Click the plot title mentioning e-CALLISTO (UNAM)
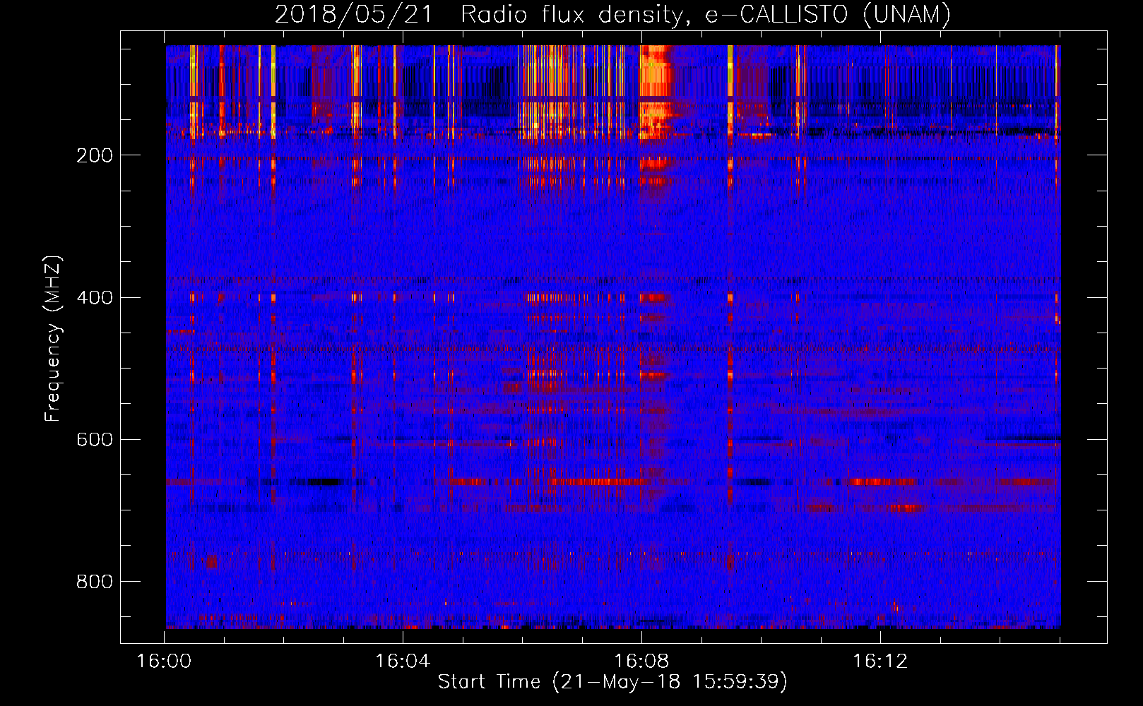Screen dimensions: 1143x706 click(x=612, y=14)
